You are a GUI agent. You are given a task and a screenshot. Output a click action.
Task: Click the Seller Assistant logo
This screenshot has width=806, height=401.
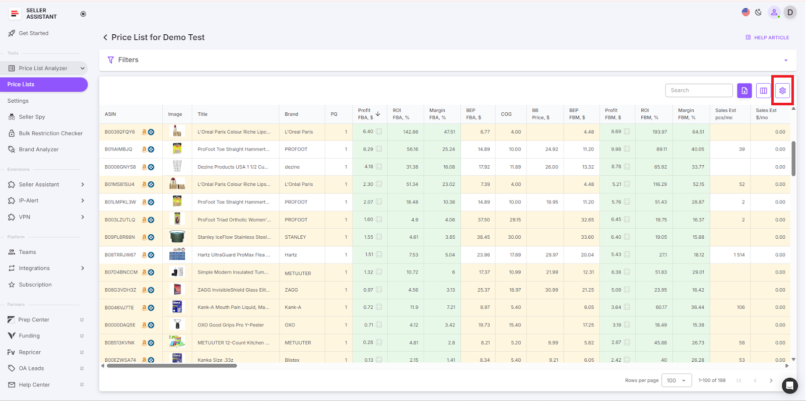33,14
